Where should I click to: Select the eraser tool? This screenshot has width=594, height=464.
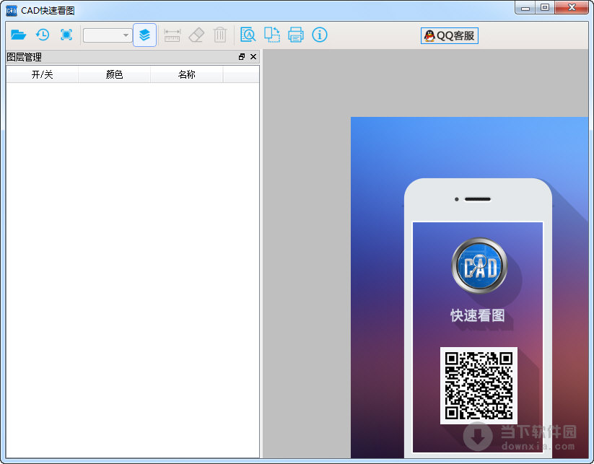pos(196,35)
